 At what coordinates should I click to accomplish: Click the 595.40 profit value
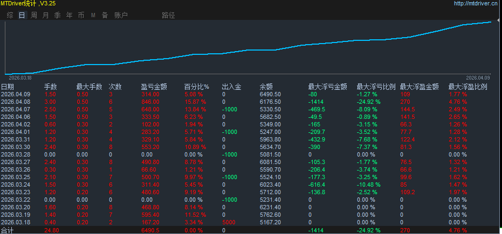(150, 215)
